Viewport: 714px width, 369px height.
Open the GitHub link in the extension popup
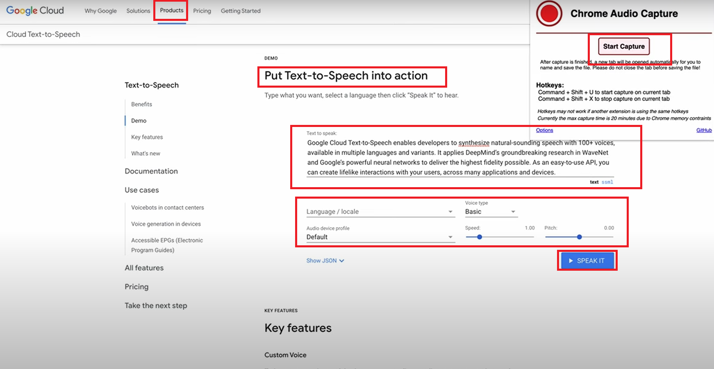(704, 130)
